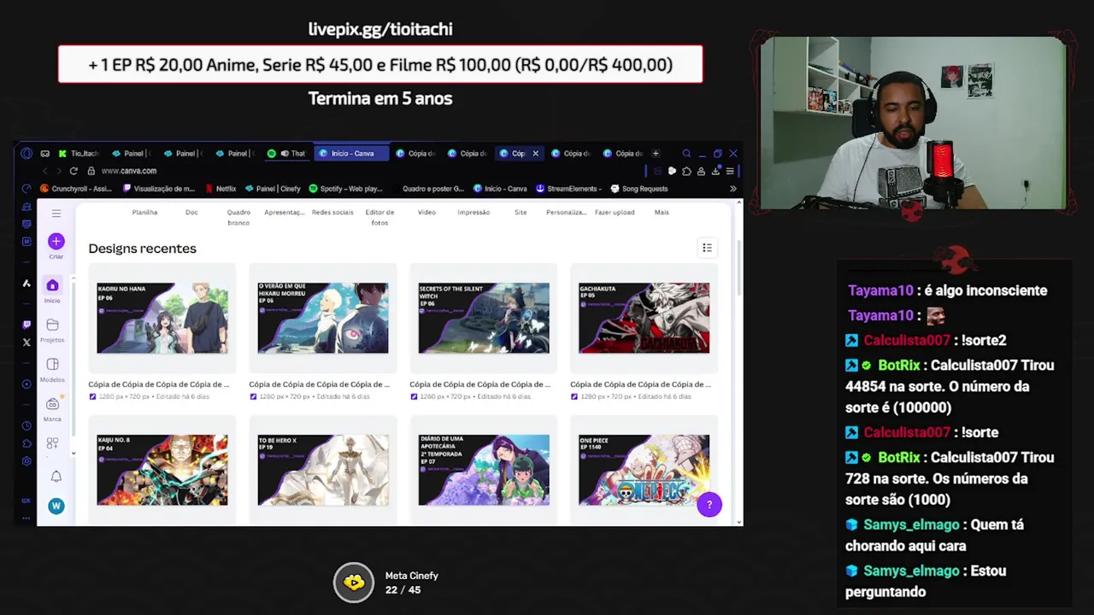Open Canva notifications bell
The image size is (1094, 615).
(x=56, y=477)
